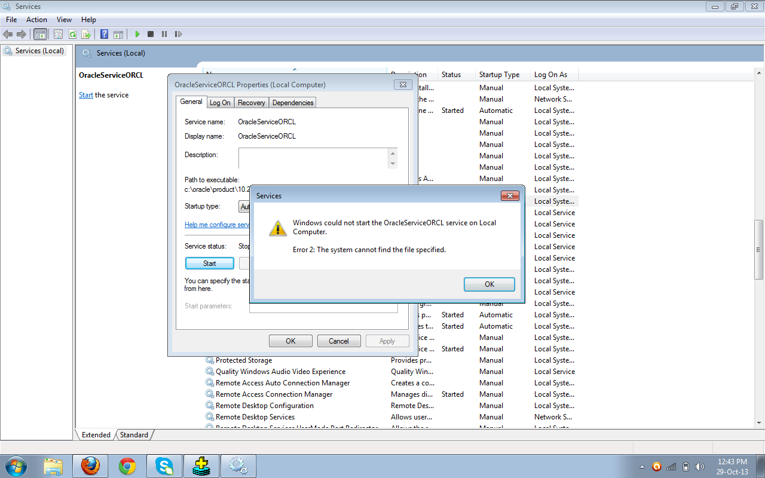Select the 'Remote Access Connection Manager' service name
Viewport: 765px width, 478px height.
click(274, 394)
